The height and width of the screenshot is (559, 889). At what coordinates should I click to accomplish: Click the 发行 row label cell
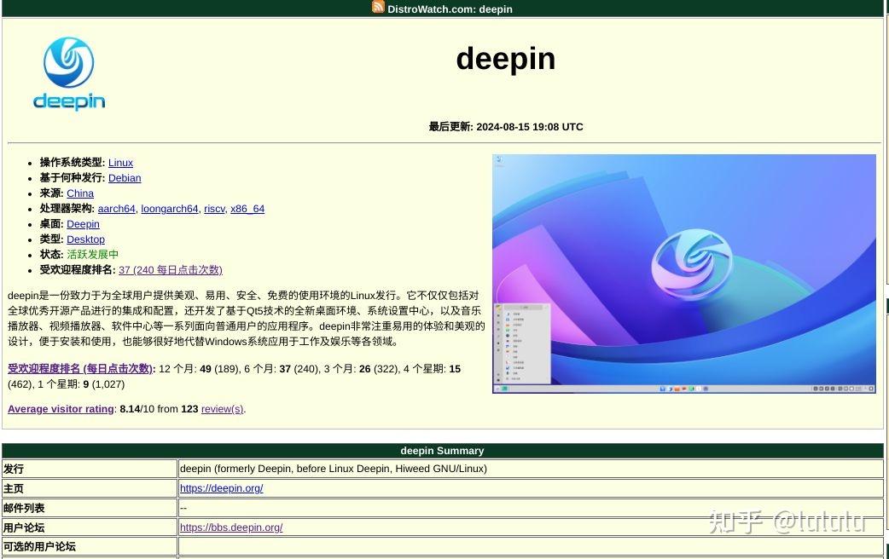click(90, 469)
